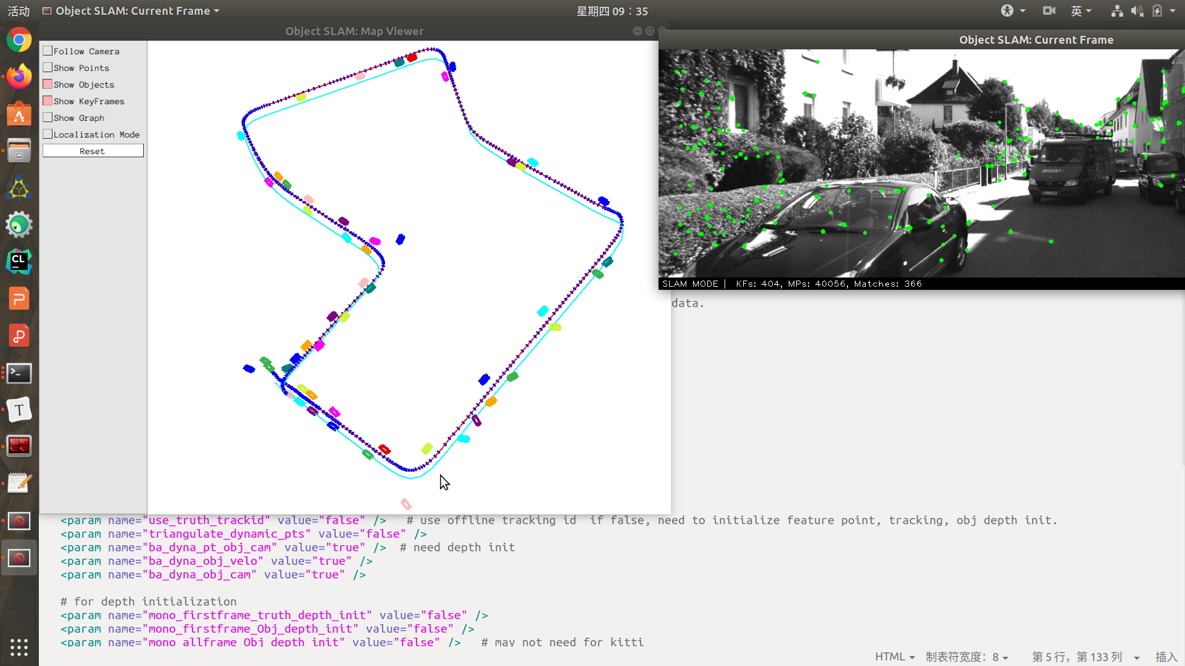Toggle the Show Points checkbox
This screenshot has height=666, width=1185.
(x=48, y=68)
